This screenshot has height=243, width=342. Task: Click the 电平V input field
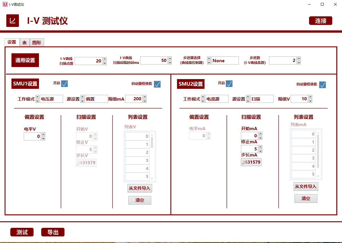click(x=32, y=136)
